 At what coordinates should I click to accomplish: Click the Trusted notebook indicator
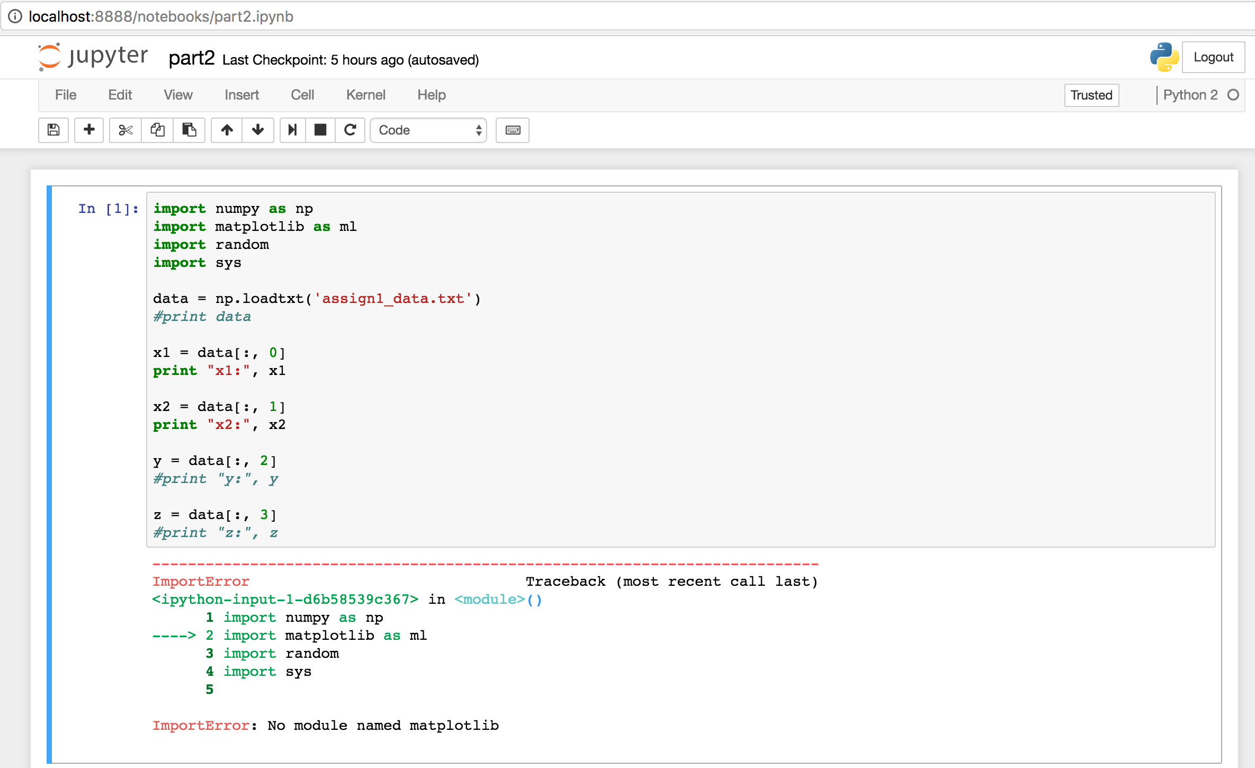(1091, 95)
